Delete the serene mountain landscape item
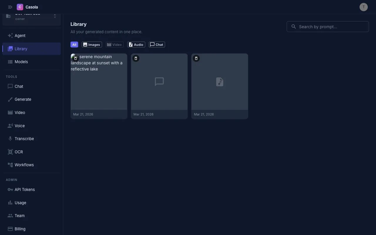 [x=75, y=58]
